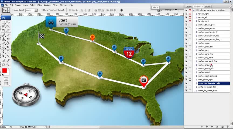Toggle Quick Mask mode
Screen dimensions: 233x129
(6, 79)
